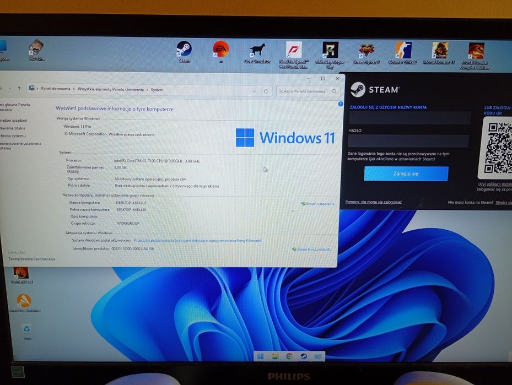Click the refresh icon beside address bar
Screen dimensions: 512x385
(266, 91)
